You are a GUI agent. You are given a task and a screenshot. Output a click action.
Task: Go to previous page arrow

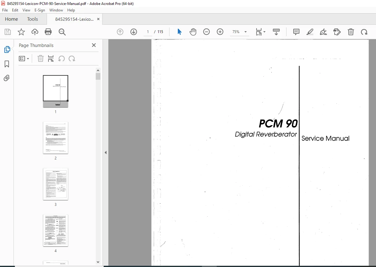pyautogui.click(x=120, y=32)
